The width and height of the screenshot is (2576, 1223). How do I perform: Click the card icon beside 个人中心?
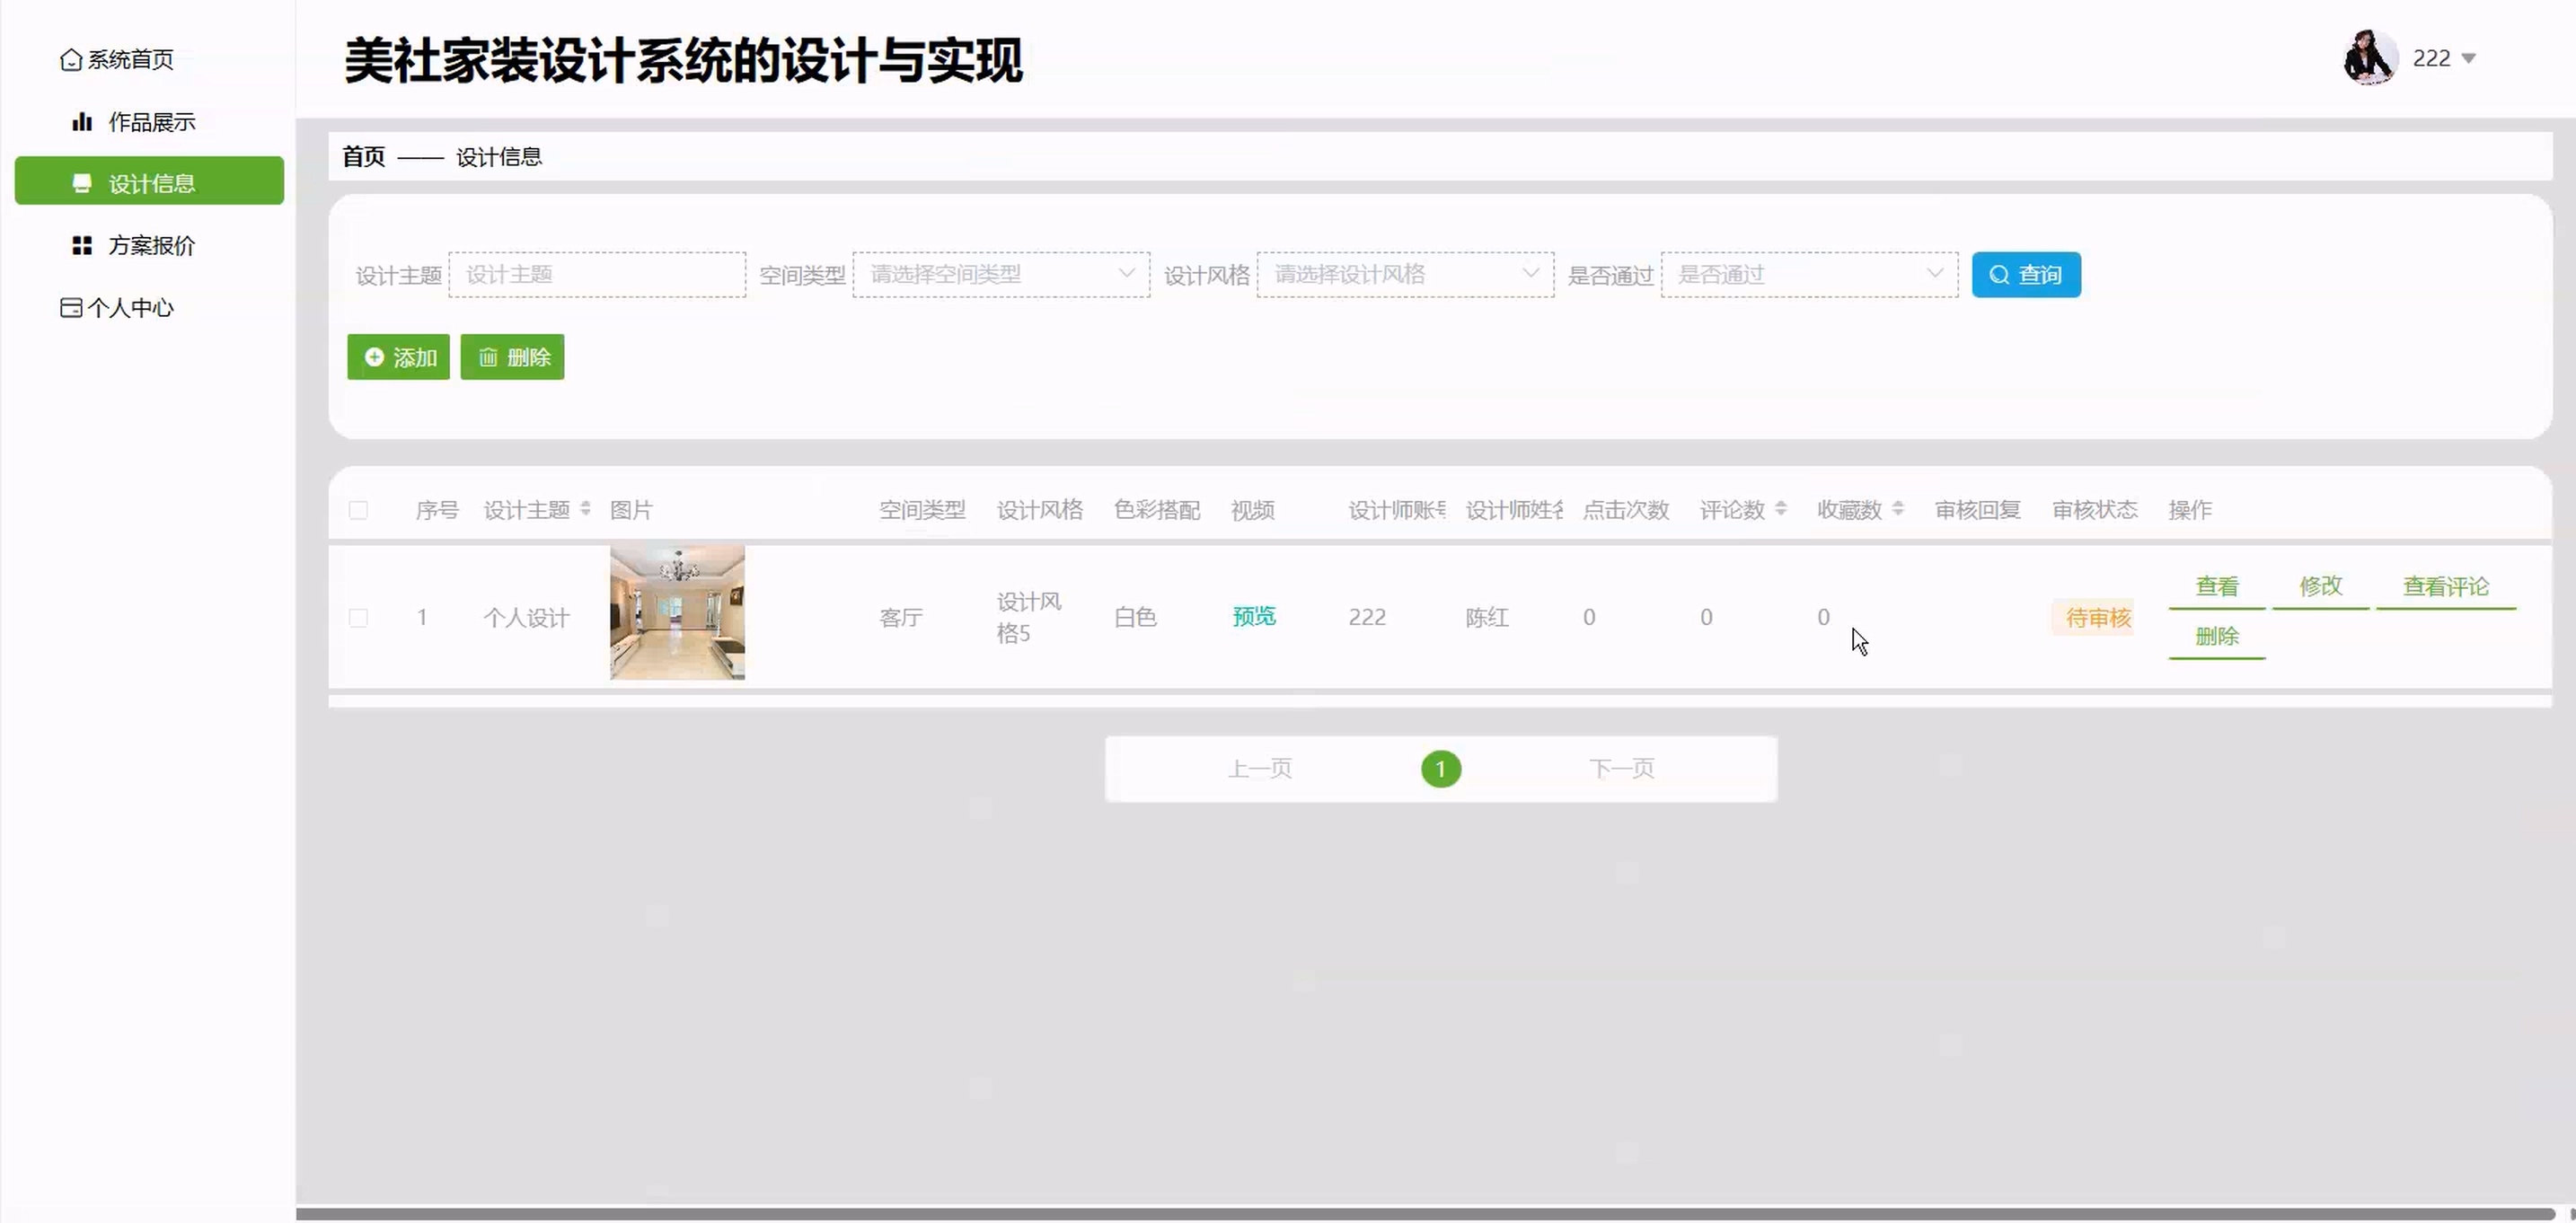coord(70,307)
